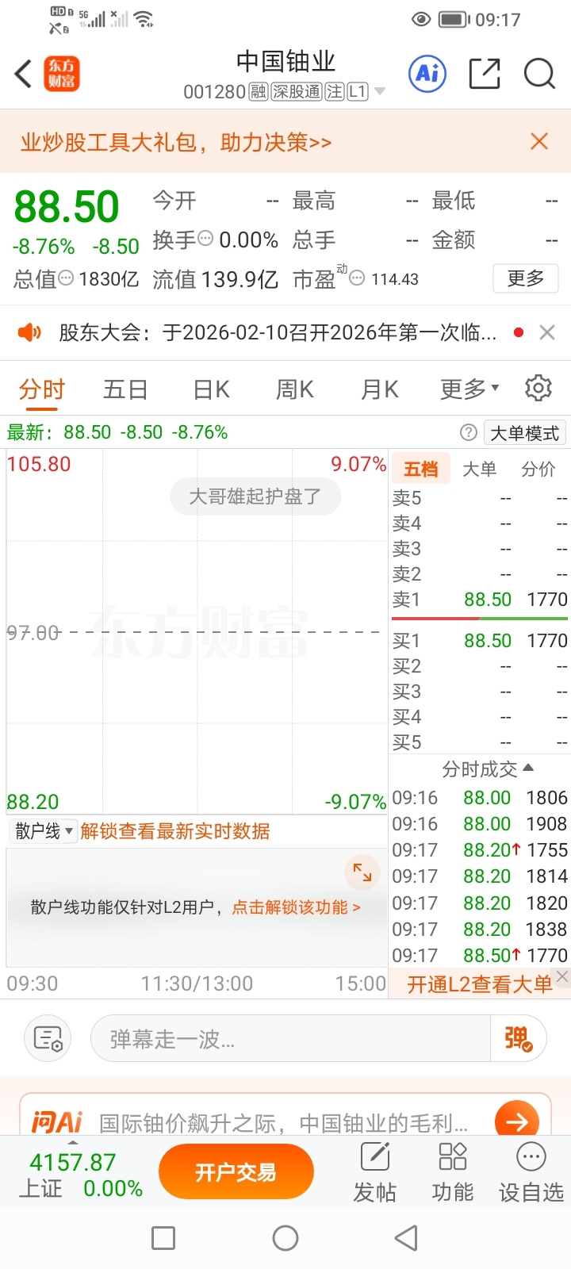Viewport: 571px width, 1269px height.
Task: Expand the chart fullscreen icon
Action: tap(362, 872)
